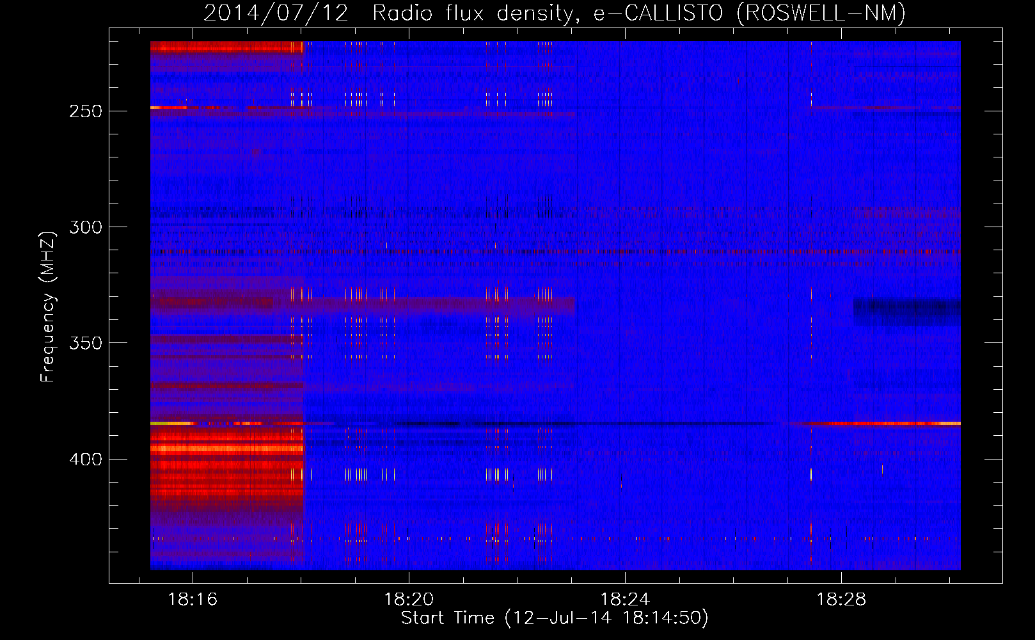Click the 'Start Time (12-Jul-14 18:14:50)' label

click(x=555, y=618)
